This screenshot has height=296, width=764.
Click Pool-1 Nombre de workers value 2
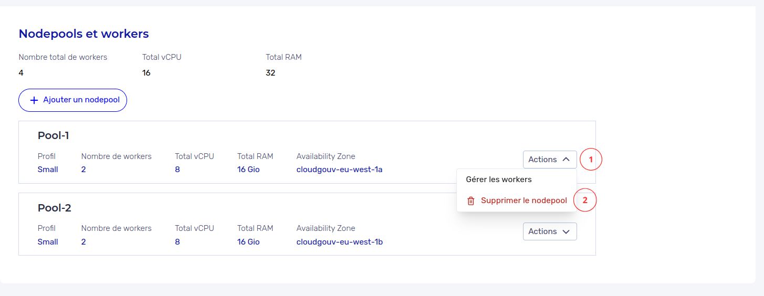(x=83, y=170)
